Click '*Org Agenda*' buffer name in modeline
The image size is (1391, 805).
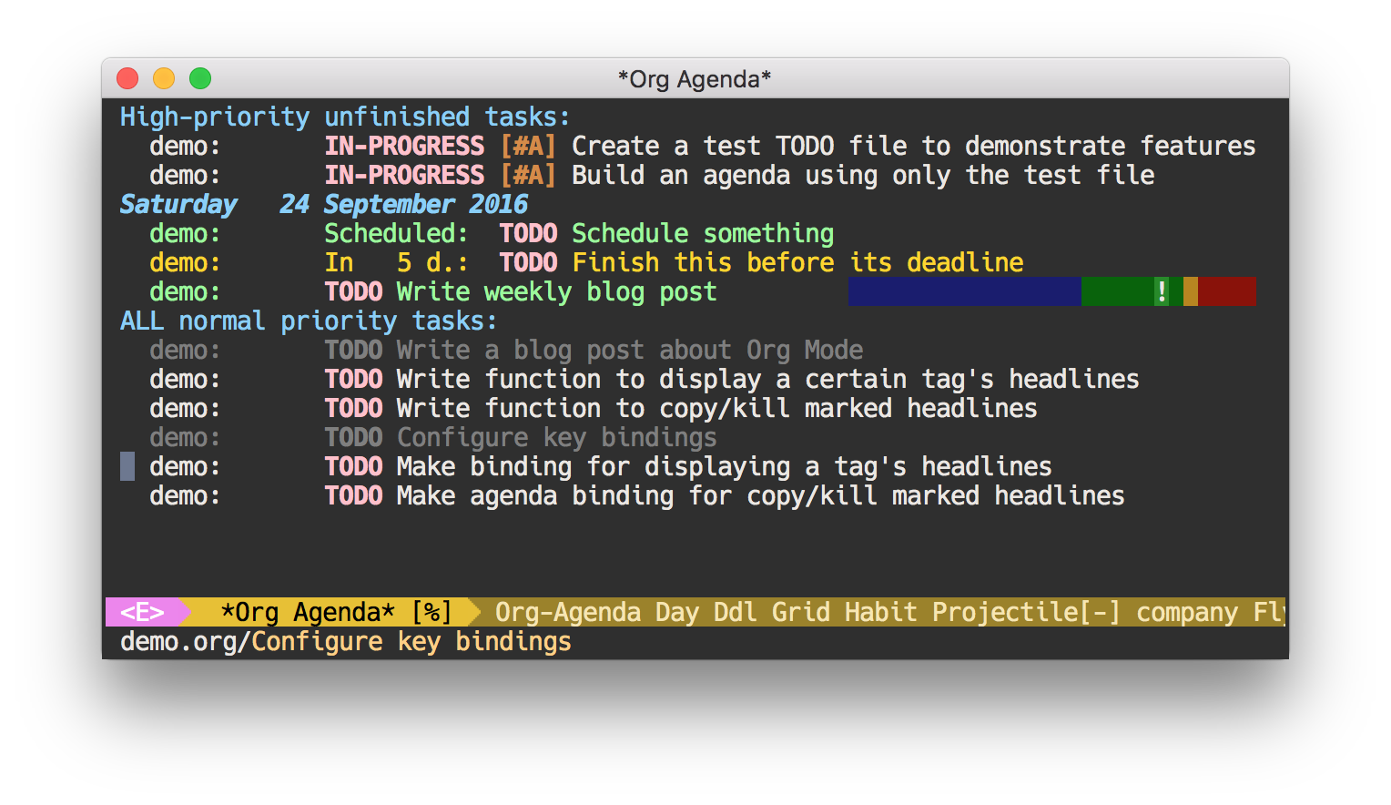(x=309, y=612)
